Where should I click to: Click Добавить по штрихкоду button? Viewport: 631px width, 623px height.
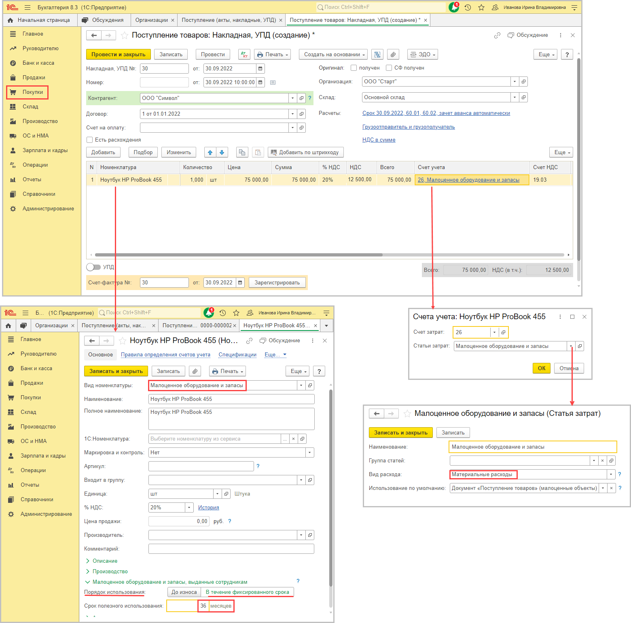point(306,153)
